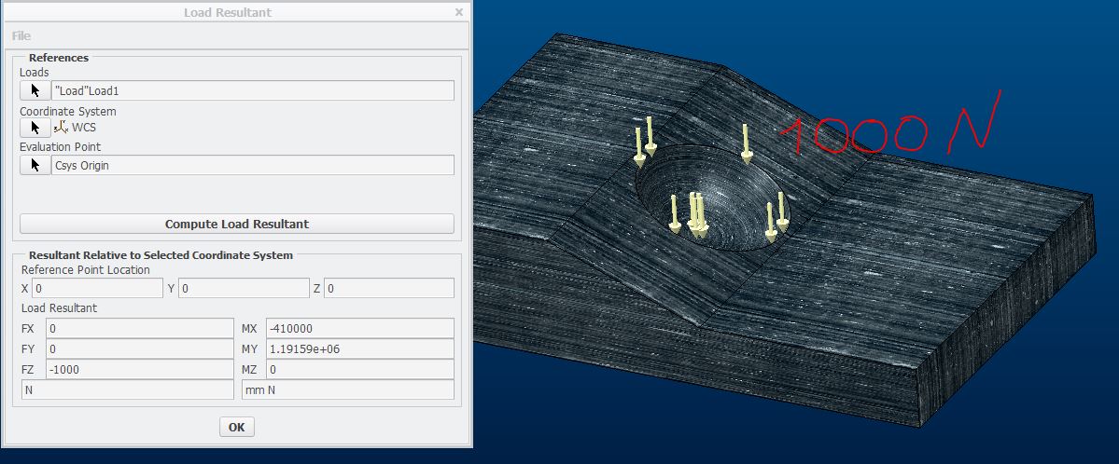This screenshot has height=464, width=1119.
Task: Click the Evaluation Point label
Action: (x=61, y=147)
